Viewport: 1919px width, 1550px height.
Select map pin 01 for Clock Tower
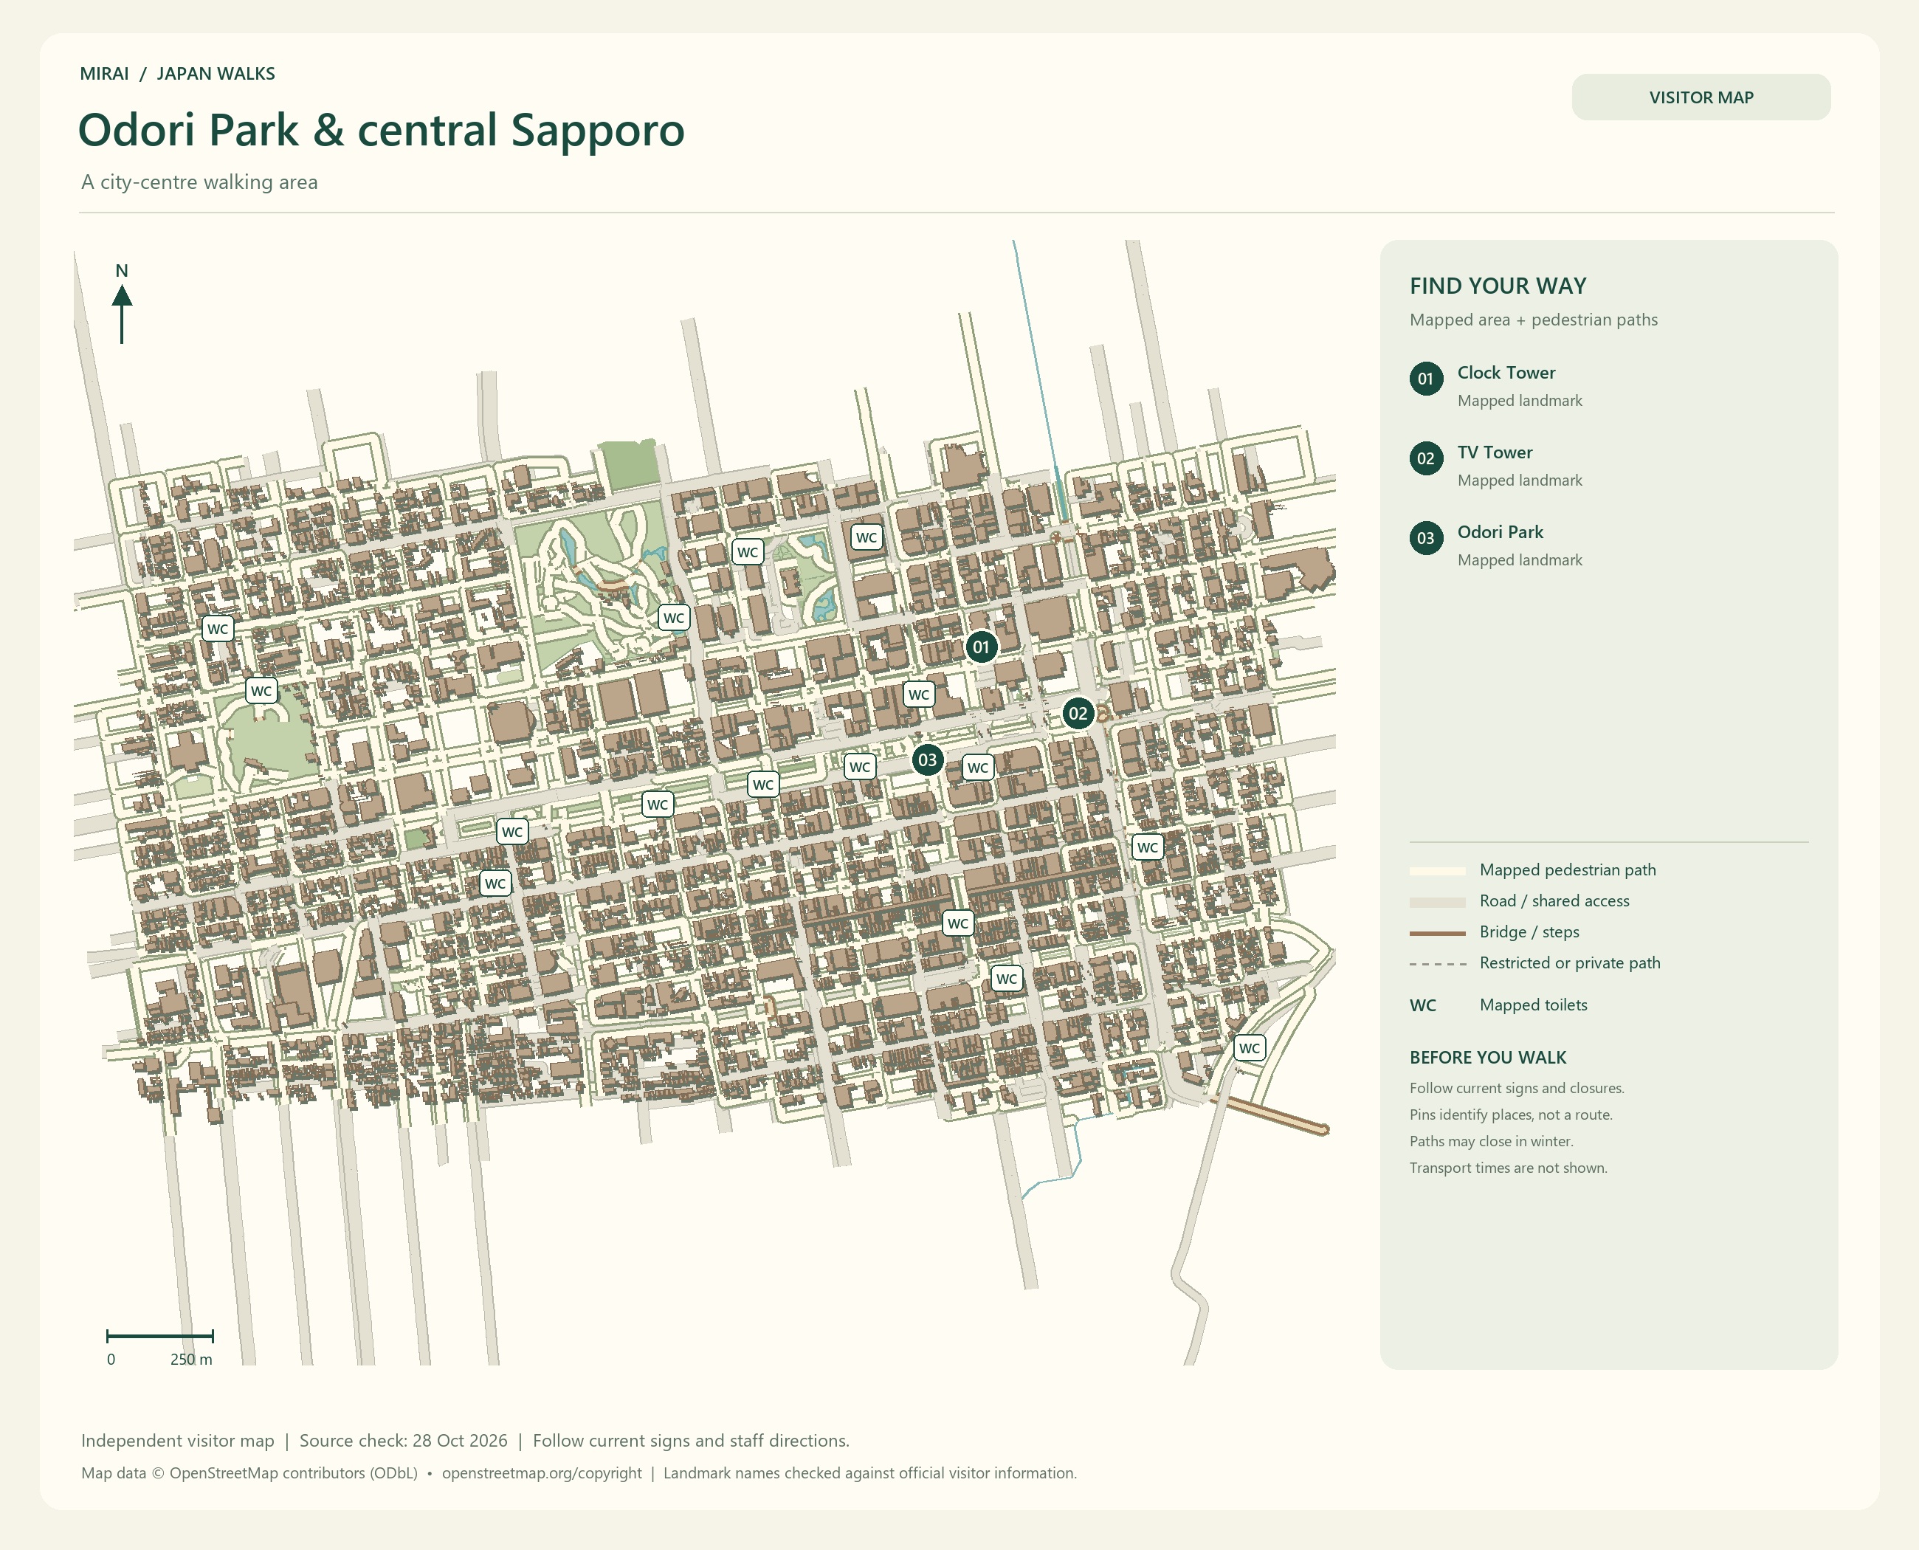tap(982, 647)
